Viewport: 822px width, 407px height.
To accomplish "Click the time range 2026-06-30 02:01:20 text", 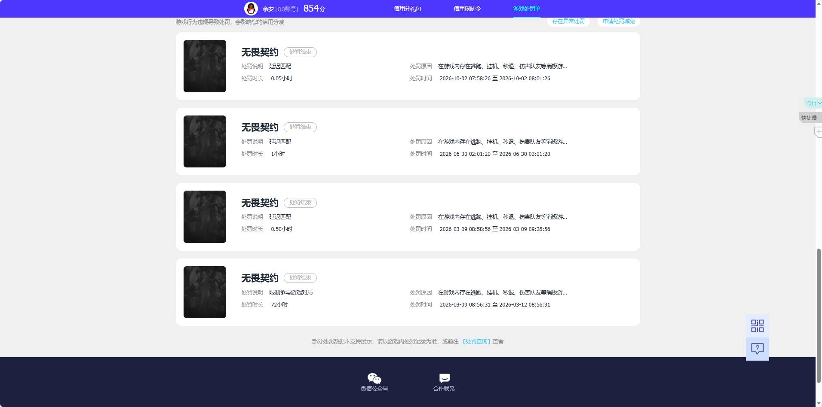I will click(x=495, y=154).
